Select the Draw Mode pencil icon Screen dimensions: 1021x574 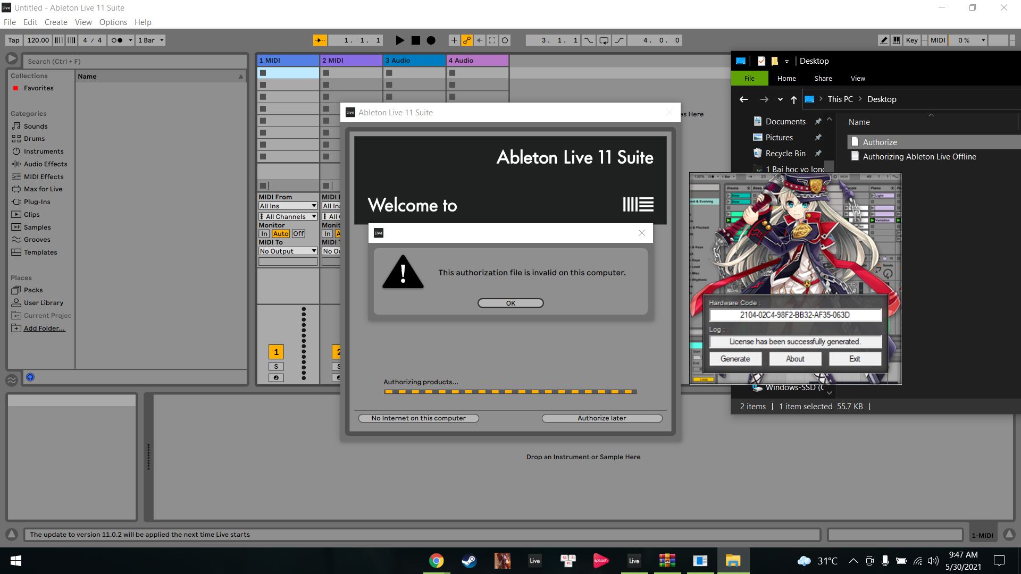click(x=883, y=40)
